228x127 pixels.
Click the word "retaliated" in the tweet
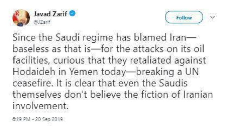pos(150,60)
